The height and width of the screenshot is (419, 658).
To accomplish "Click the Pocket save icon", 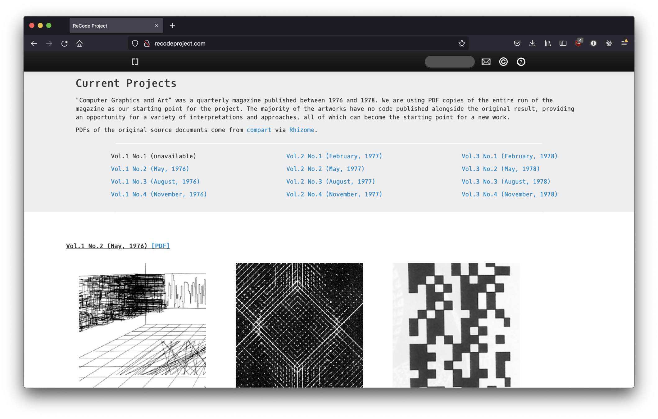I will 517,43.
